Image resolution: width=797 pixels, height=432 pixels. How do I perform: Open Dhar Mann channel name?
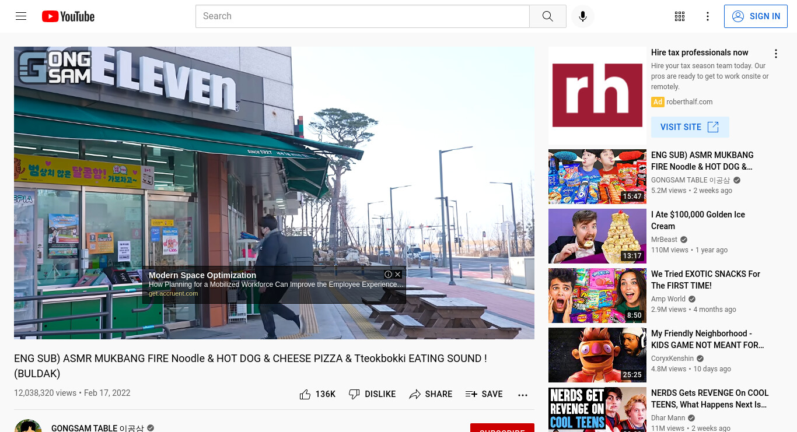669,418
